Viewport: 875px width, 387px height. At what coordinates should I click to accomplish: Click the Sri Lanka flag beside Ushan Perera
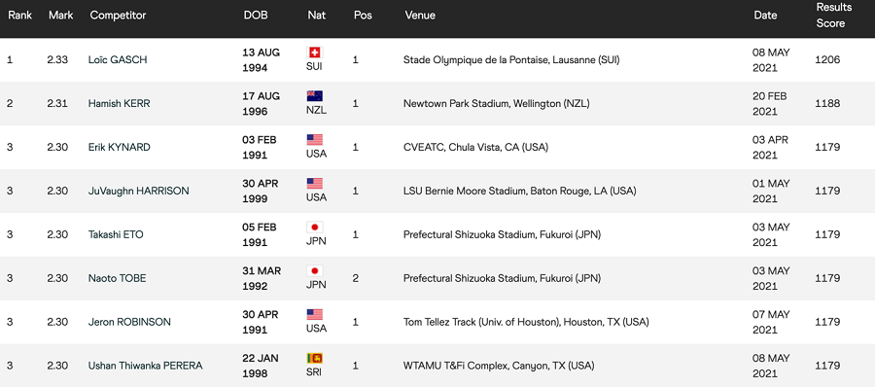pos(315,358)
